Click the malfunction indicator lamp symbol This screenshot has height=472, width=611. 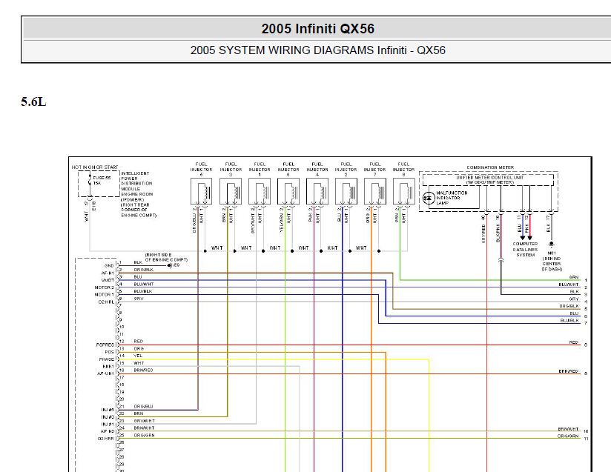point(429,198)
